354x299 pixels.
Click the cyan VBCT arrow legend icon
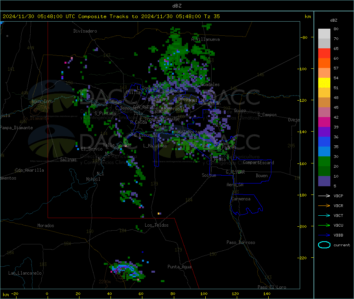coord(324,216)
